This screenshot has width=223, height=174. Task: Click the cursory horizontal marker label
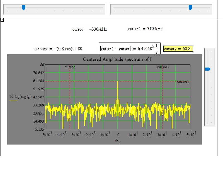coord(183,81)
